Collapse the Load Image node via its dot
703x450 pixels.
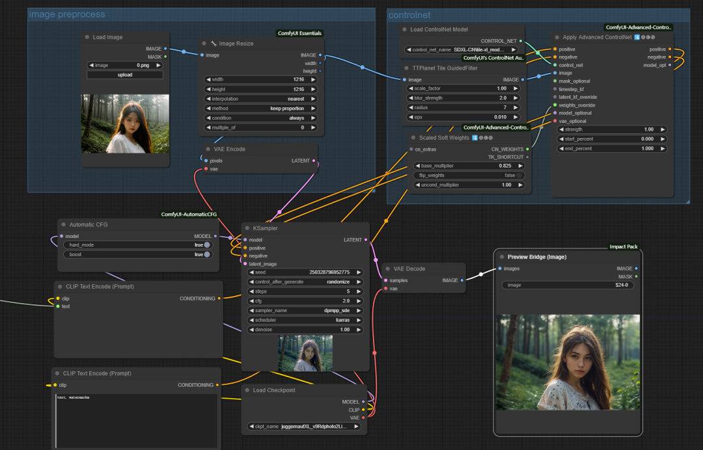(x=87, y=37)
